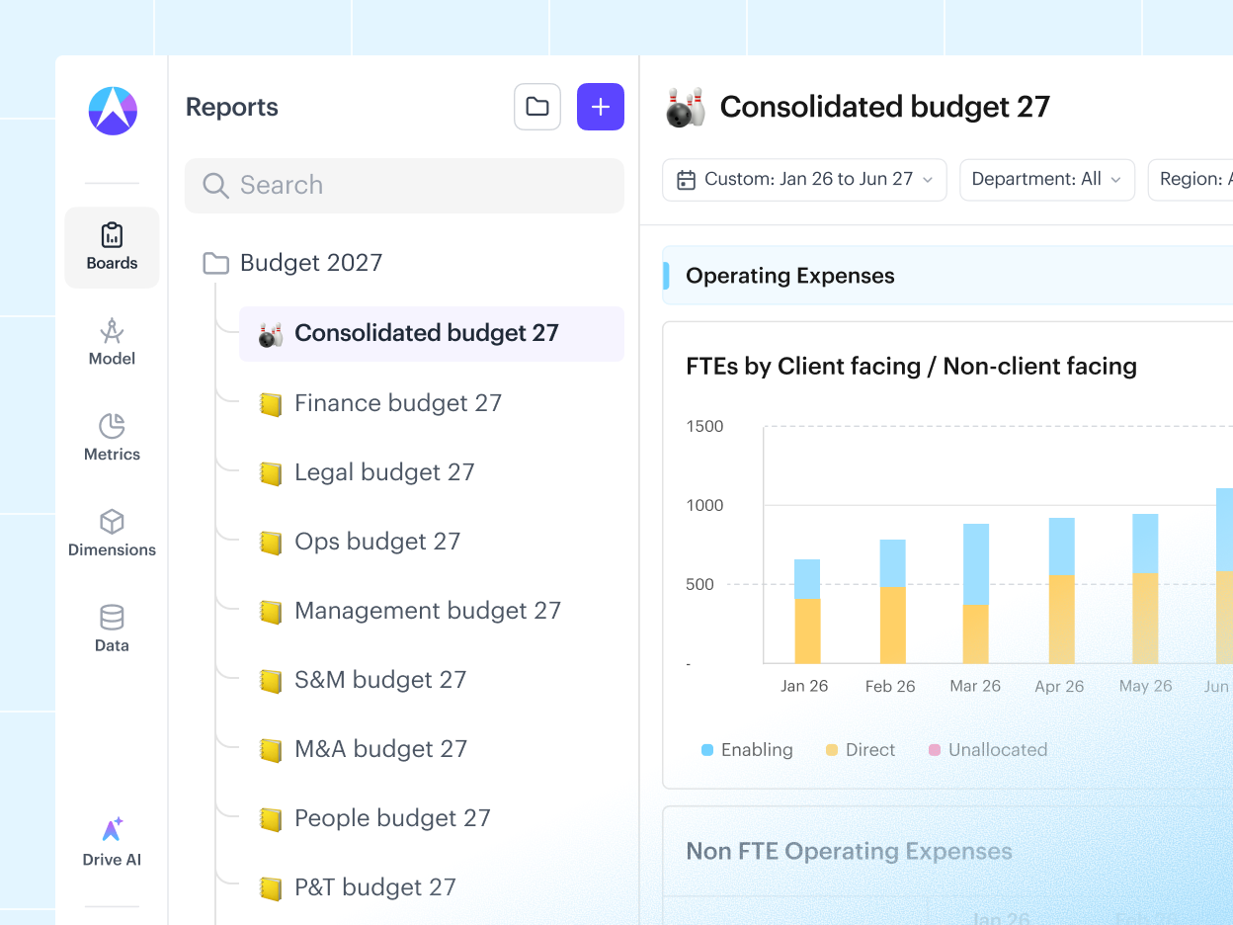Screen dimensions: 1233x925
Task: Click notebook icon beside Legal budget 27
Action: [x=271, y=473]
